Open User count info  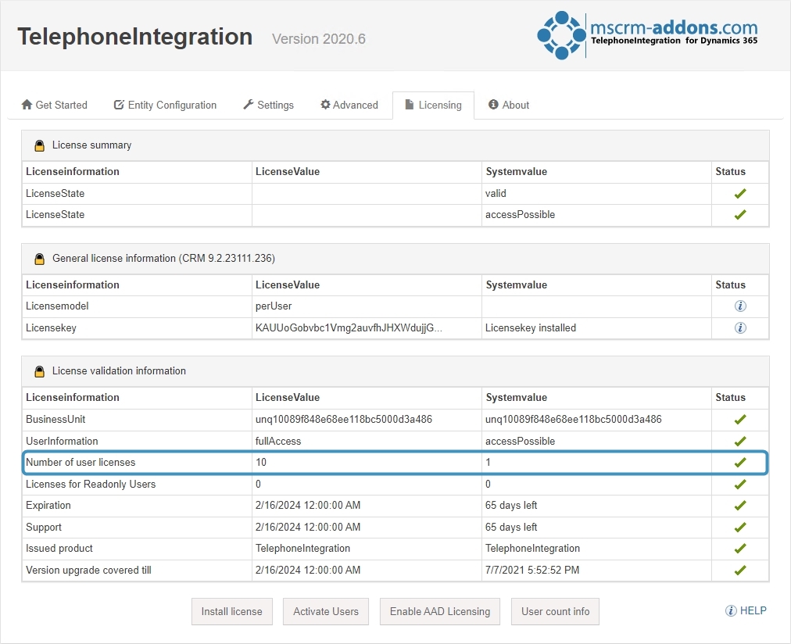[556, 611]
